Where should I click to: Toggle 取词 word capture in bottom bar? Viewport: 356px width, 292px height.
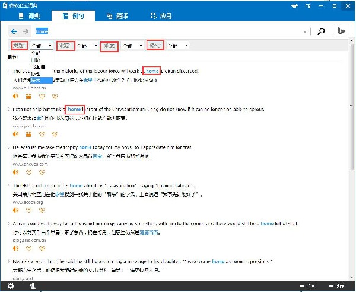[307, 286]
